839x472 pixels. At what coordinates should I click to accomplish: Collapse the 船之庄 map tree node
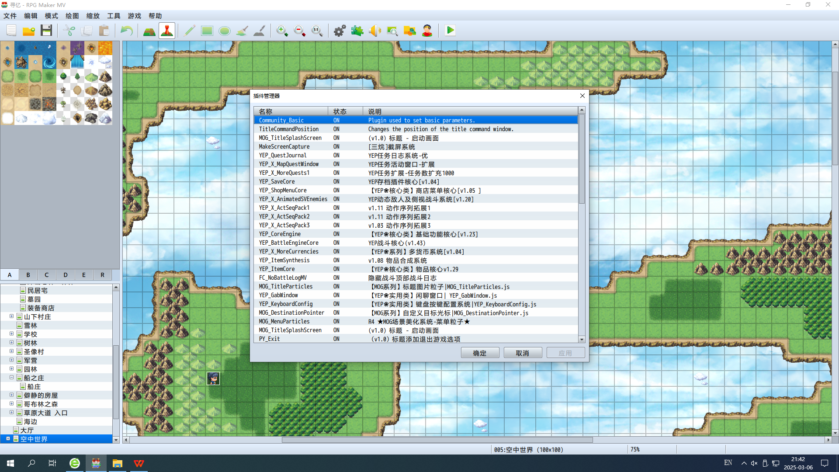(12, 378)
